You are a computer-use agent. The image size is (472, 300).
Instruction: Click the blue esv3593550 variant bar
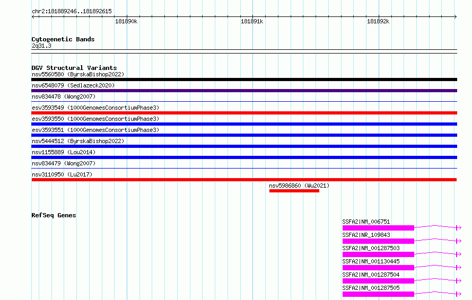(244, 124)
